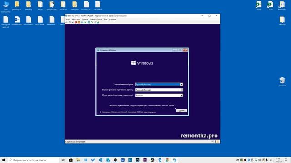This screenshot has width=291, height=163.
Task: Select the Remontka icon at desktop top right
Action: 282,6
